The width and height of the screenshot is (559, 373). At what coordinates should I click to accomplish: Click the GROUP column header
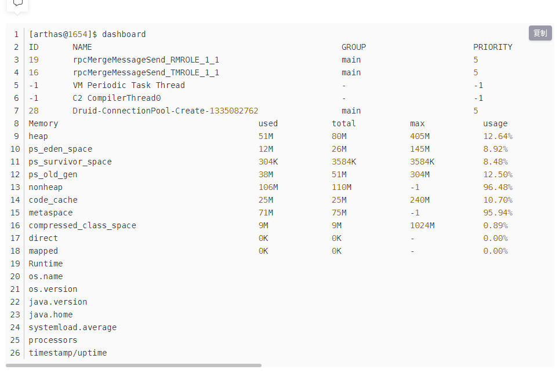(353, 47)
